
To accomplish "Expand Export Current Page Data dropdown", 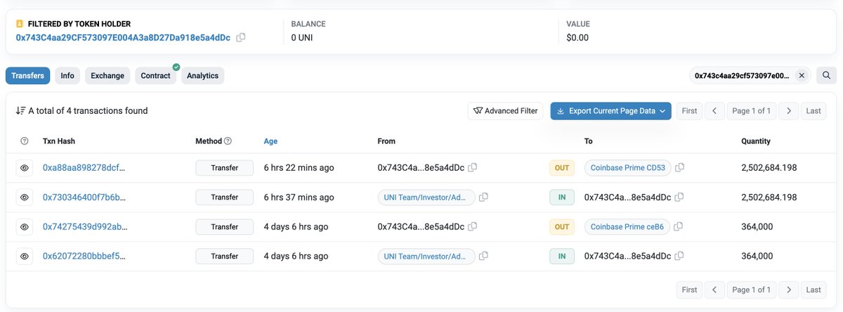I will coord(610,111).
